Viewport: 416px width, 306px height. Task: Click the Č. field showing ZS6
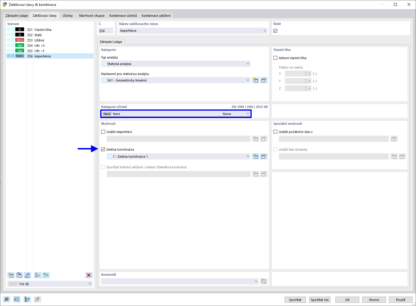[106, 31]
